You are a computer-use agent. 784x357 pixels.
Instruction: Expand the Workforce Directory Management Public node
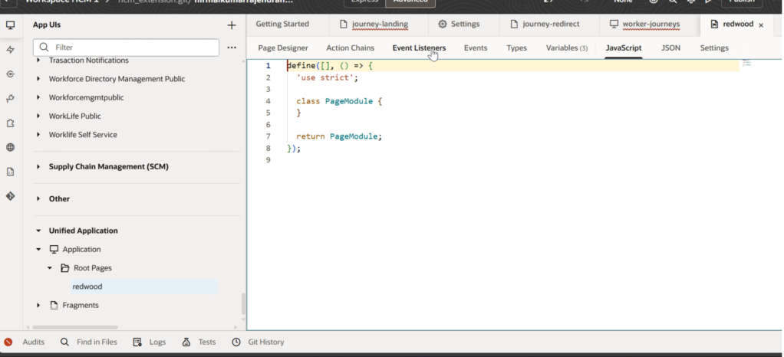(x=39, y=79)
